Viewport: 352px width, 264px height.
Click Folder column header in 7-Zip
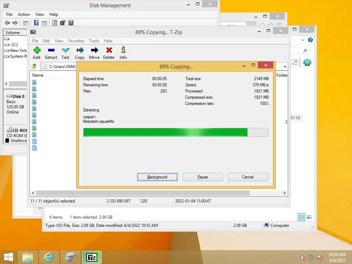pyautogui.click(x=282, y=75)
